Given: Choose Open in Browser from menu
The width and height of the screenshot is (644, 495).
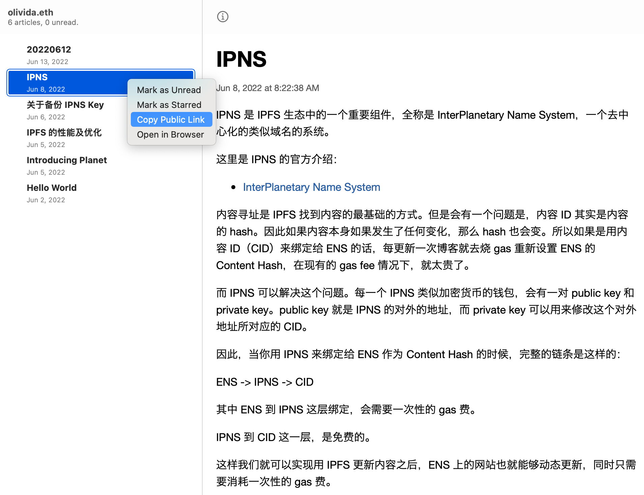Looking at the screenshot, I should pos(170,135).
